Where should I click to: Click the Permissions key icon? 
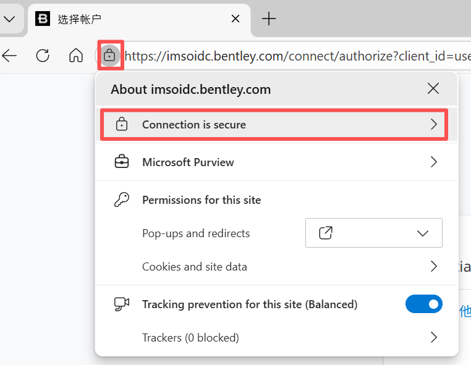click(x=122, y=199)
